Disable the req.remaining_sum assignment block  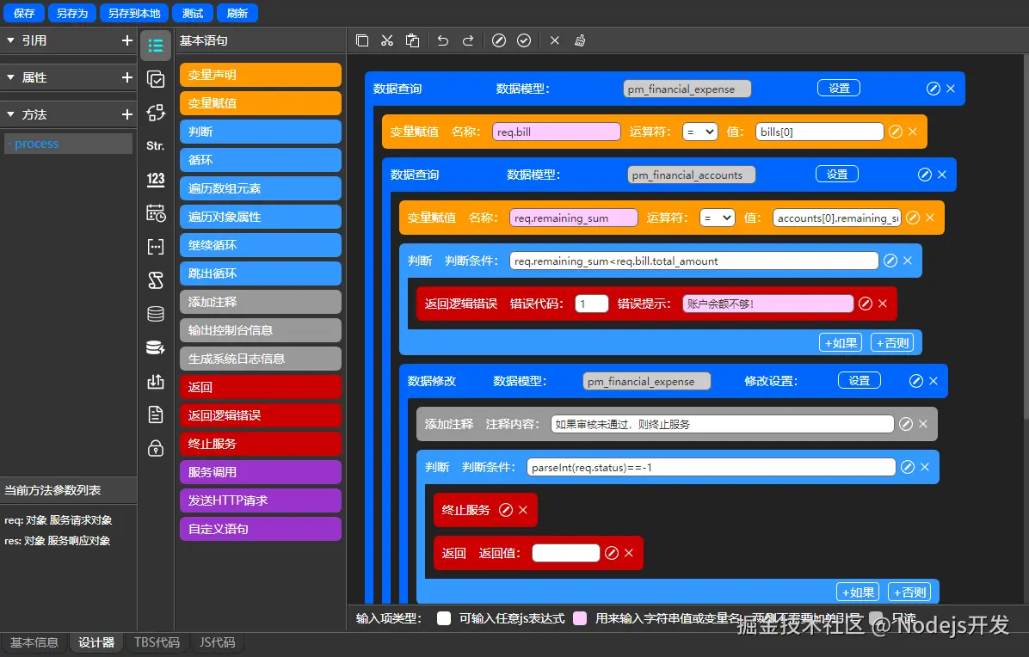pyautogui.click(x=913, y=218)
